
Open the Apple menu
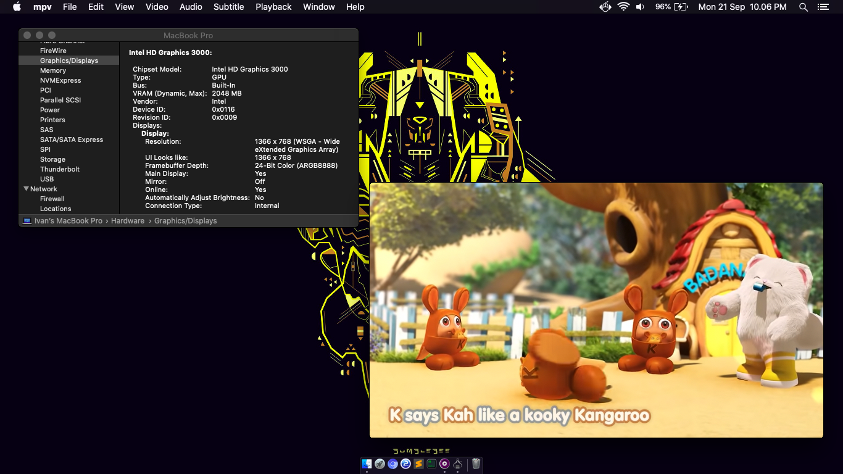point(17,7)
